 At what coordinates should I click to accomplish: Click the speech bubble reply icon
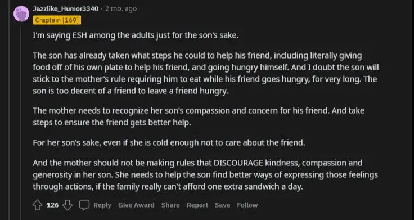point(84,205)
